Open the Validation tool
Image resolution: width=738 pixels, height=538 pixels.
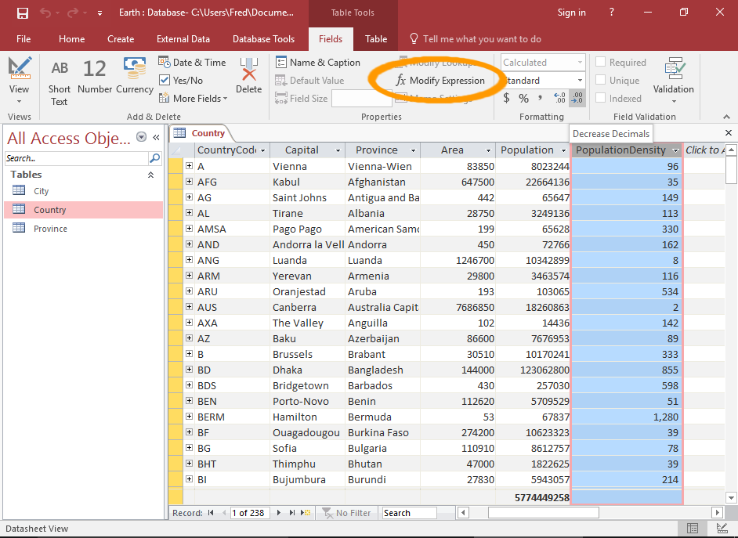click(x=674, y=70)
